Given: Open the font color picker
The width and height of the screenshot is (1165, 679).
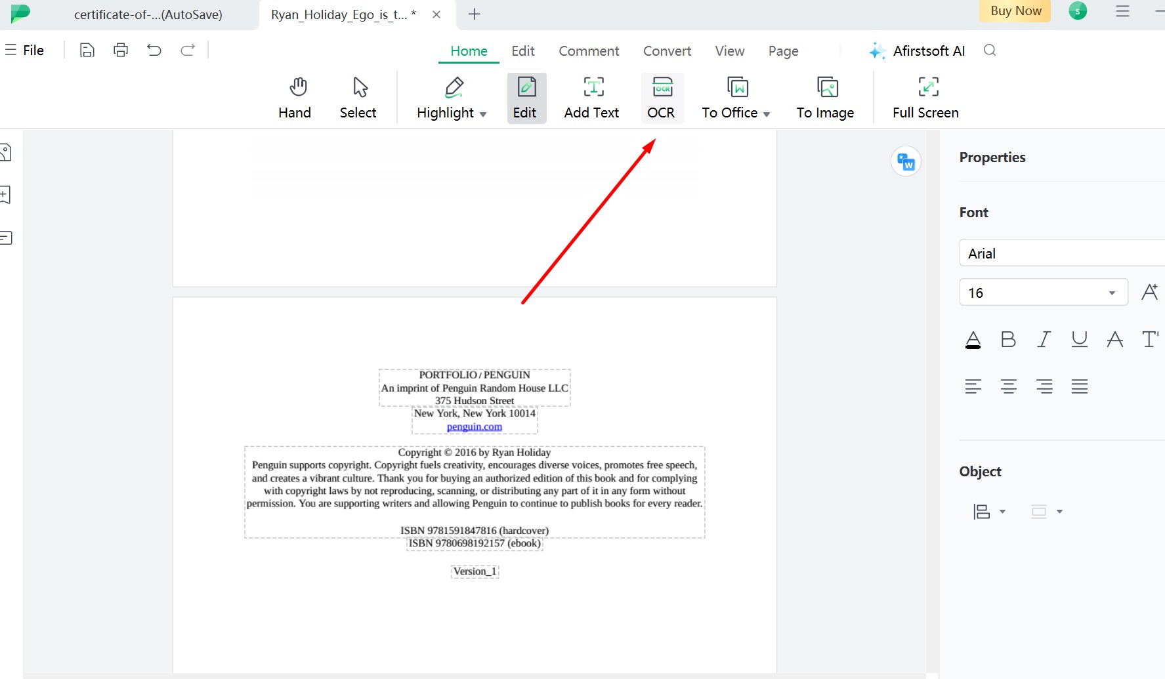Looking at the screenshot, I should coord(973,339).
